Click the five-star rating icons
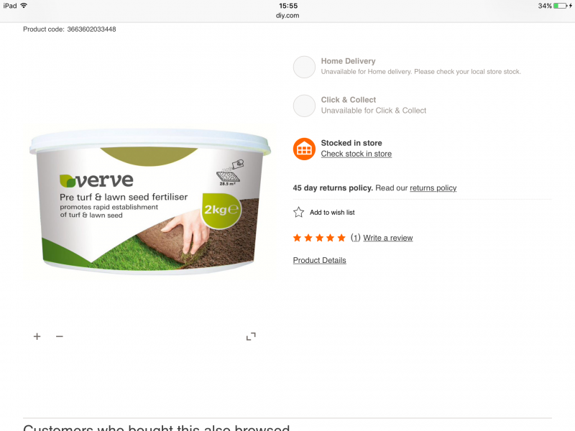The image size is (575, 431). point(319,238)
